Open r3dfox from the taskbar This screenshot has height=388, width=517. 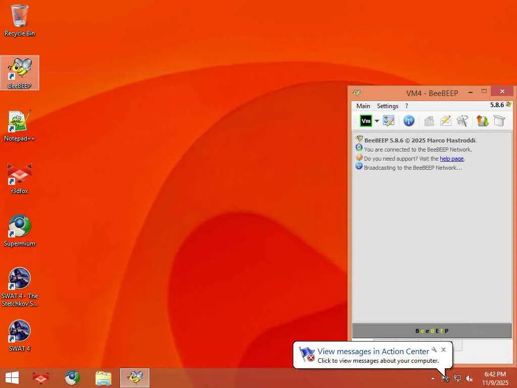[x=40, y=378]
